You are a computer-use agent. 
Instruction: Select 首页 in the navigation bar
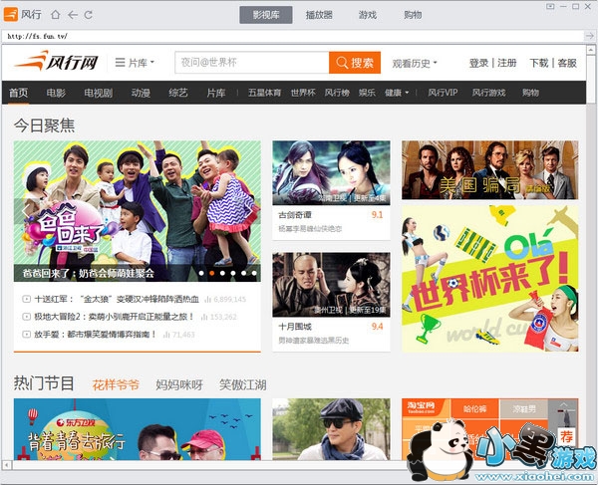[x=18, y=93]
